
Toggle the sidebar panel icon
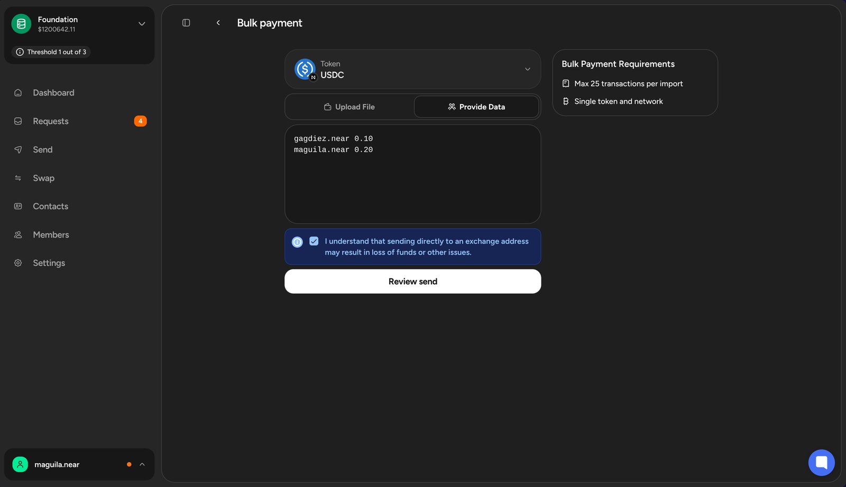tap(186, 23)
